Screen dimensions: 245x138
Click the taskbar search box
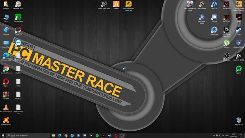coord(28,135)
